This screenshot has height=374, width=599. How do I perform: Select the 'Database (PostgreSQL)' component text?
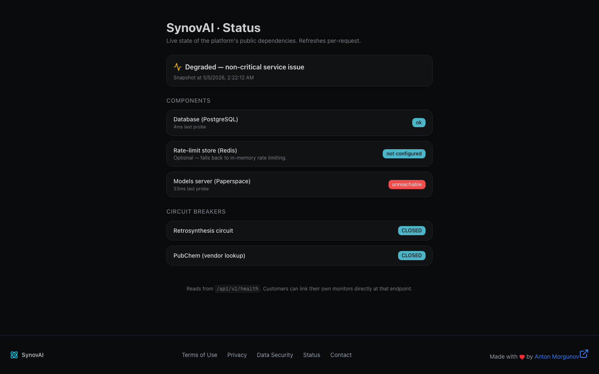206,119
